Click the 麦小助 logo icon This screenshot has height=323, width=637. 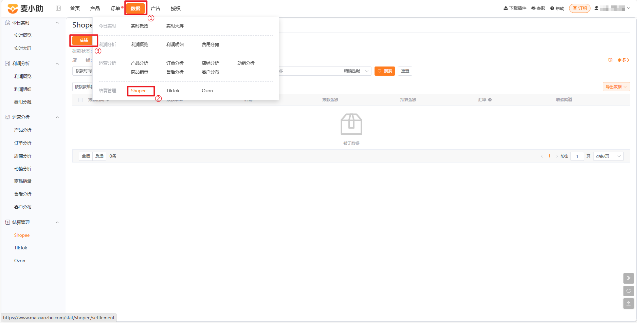pos(13,8)
